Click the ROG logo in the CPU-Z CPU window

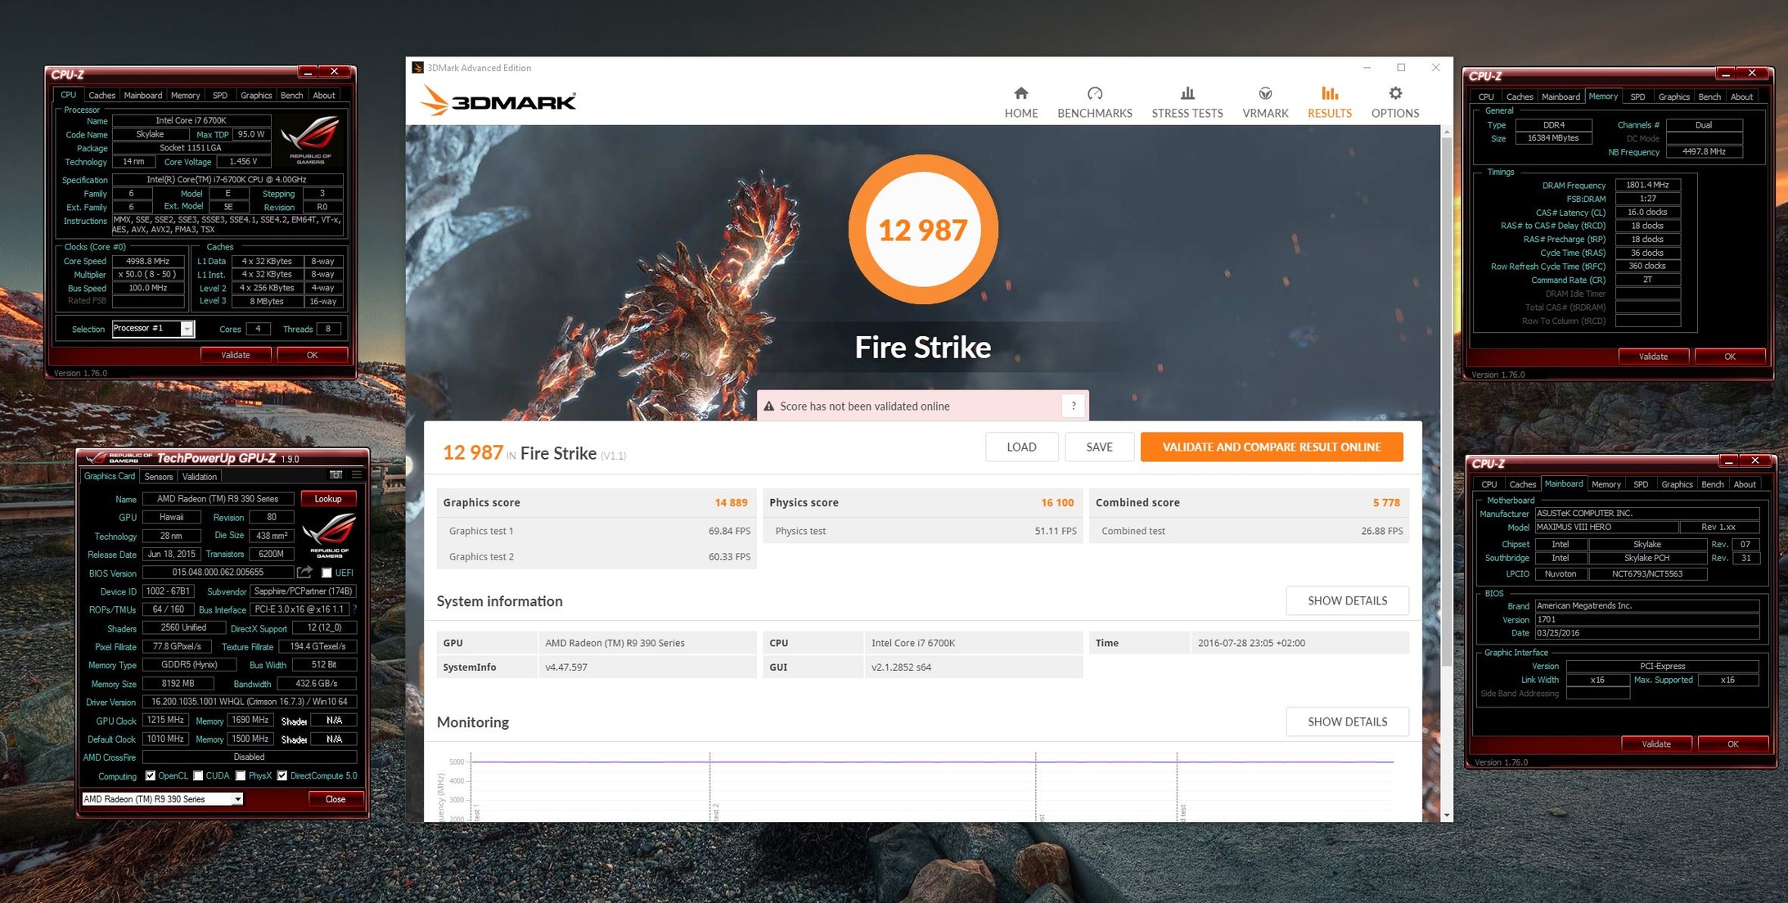tap(310, 139)
